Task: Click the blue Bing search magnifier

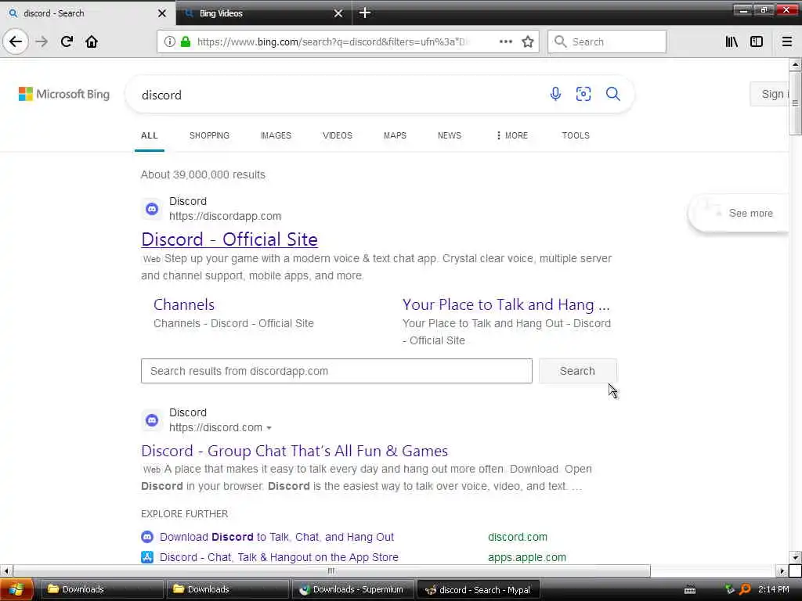Action: tap(612, 94)
